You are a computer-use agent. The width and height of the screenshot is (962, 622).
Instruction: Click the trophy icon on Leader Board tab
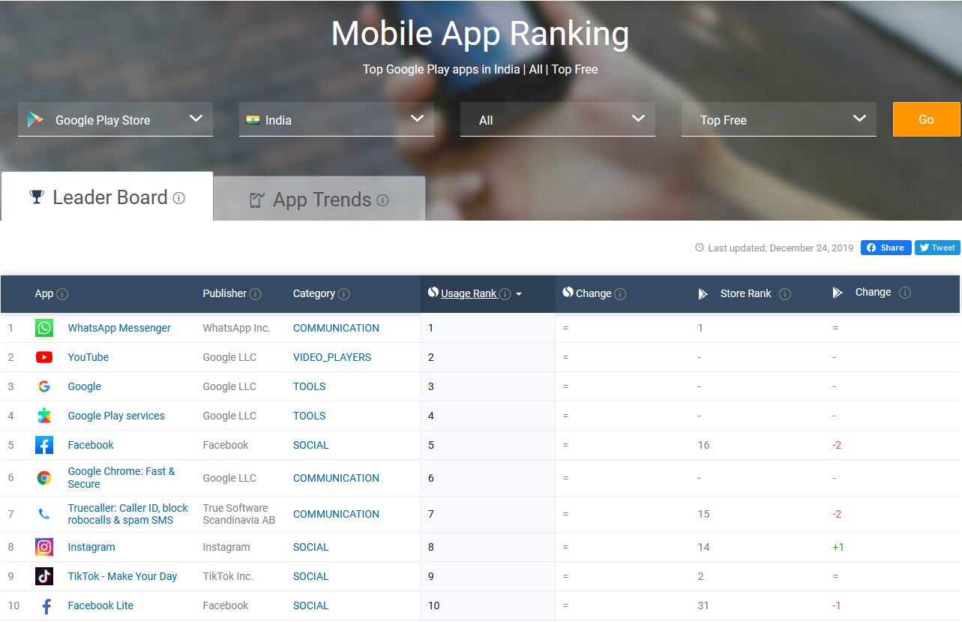point(37,197)
